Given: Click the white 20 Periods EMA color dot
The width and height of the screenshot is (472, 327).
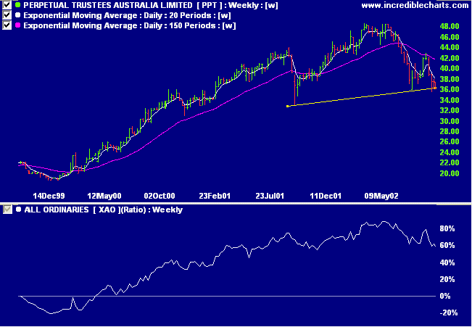Looking at the screenshot, I should tap(18, 15).
